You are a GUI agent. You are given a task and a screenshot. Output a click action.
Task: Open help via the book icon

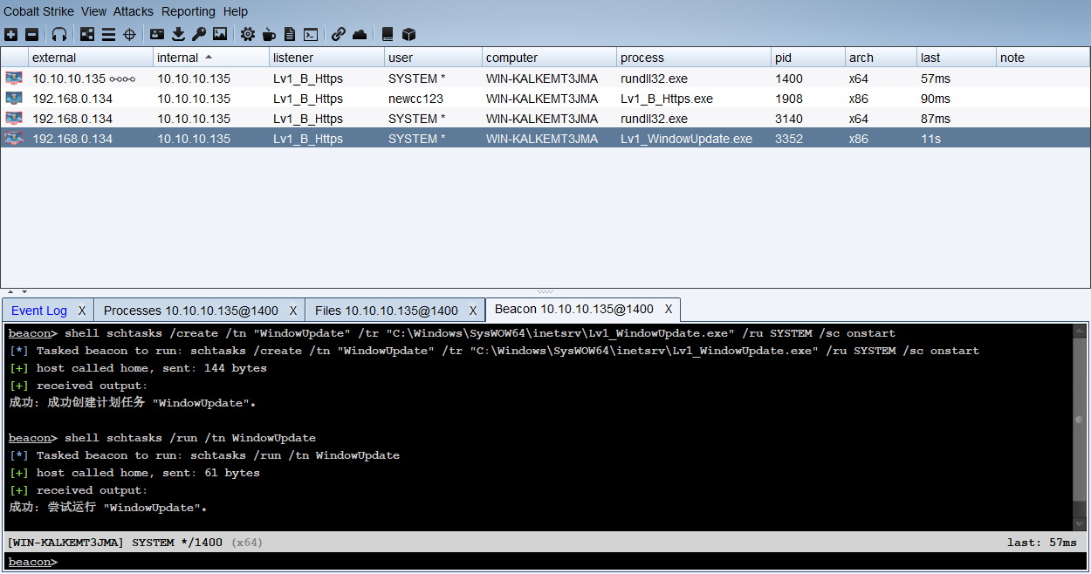pos(388,34)
